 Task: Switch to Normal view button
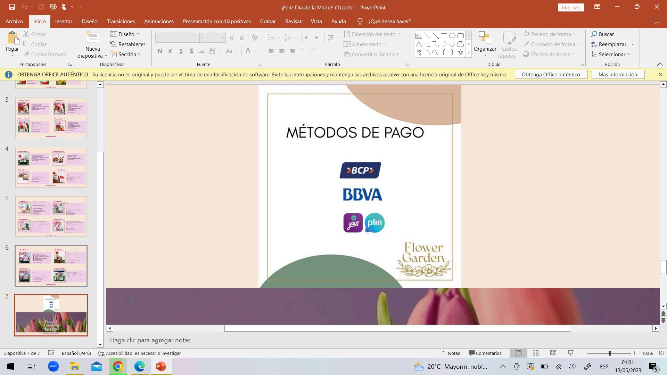point(518,353)
